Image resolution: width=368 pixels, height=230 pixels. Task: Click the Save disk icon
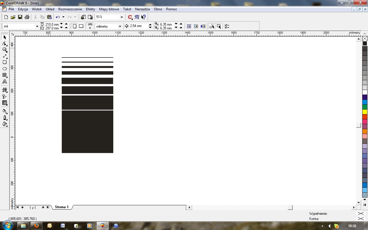(x=20, y=17)
